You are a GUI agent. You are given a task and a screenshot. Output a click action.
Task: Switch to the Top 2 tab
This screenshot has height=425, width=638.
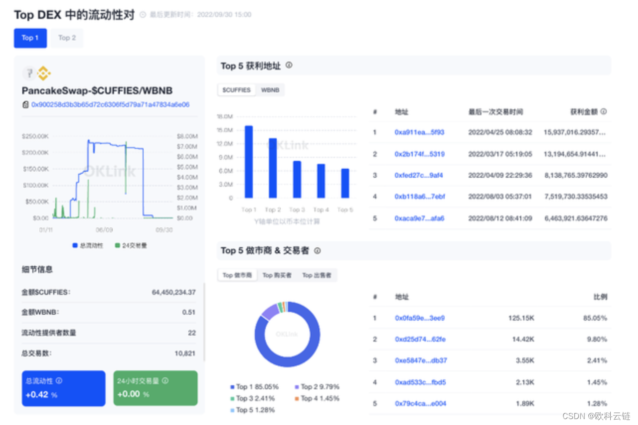(67, 38)
